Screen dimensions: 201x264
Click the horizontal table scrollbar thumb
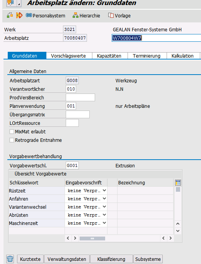click(x=92, y=238)
